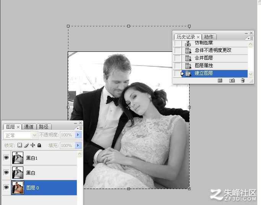Hide the 图层 0 layer eye
This screenshot has height=205, width=261.
(x=6, y=187)
